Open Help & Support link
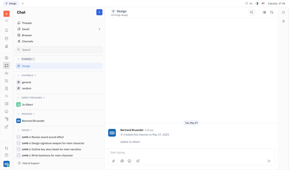 (x=29, y=163)
